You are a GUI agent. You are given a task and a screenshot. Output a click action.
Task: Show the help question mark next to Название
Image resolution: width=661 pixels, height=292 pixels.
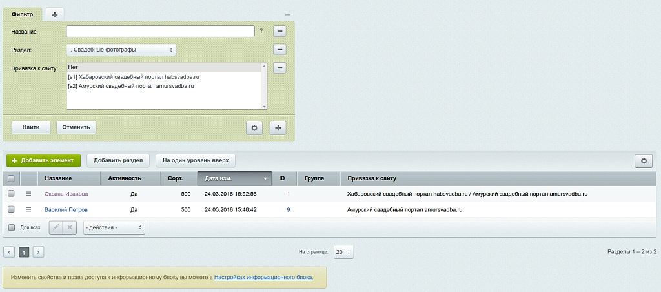click(x=261, y=31)
